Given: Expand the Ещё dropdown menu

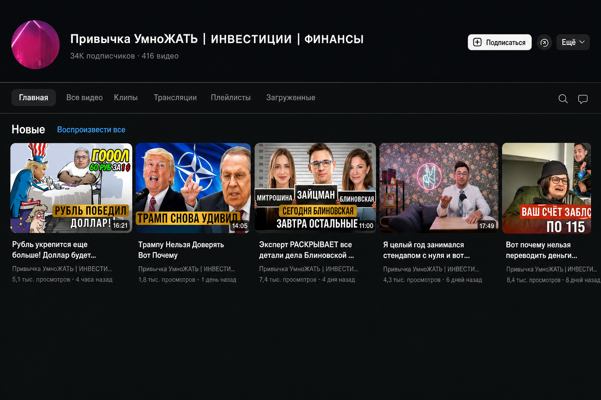Looking at the screenshot, I should pos(573,42).
